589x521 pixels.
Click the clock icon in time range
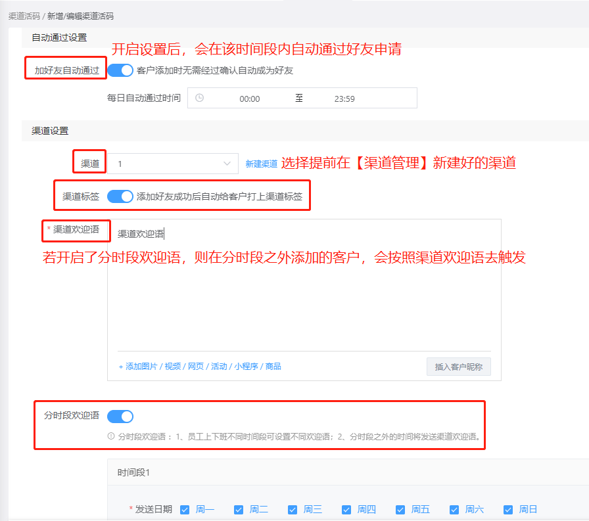200,98
